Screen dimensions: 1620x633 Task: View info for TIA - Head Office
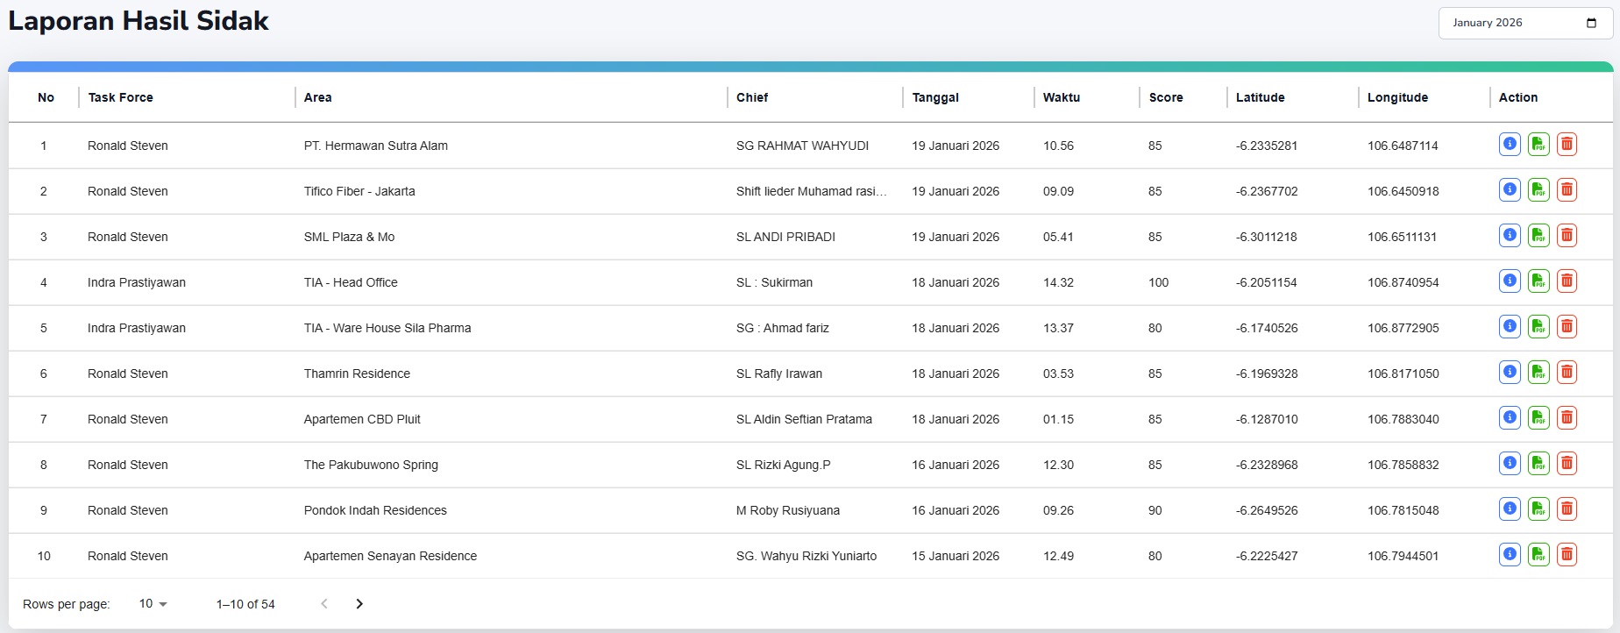click(1510, 281)
